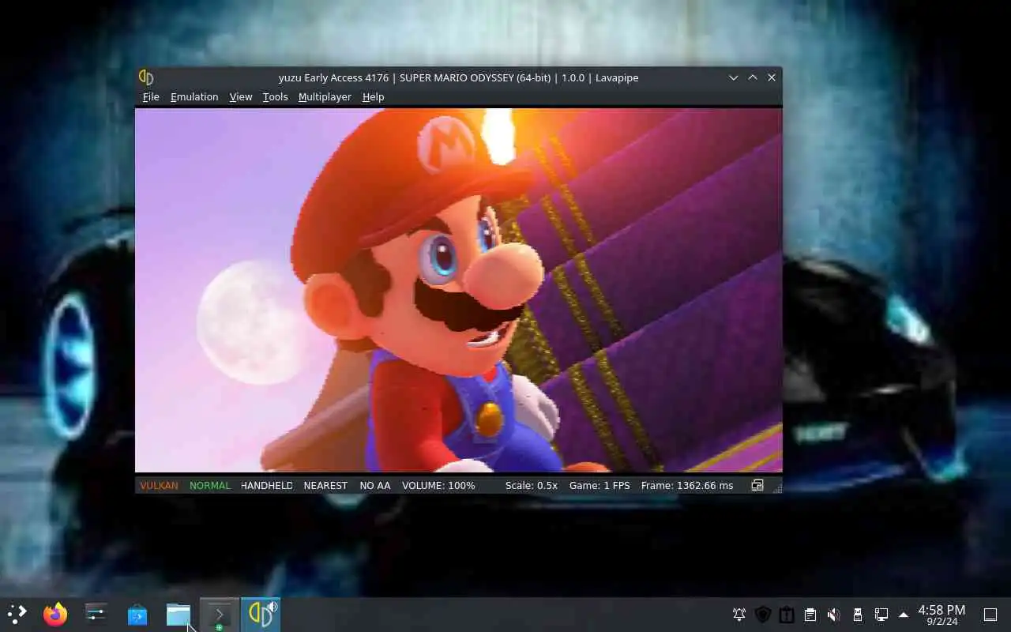
Task: Open notifications bell in system tray
Action: [739, 615]
